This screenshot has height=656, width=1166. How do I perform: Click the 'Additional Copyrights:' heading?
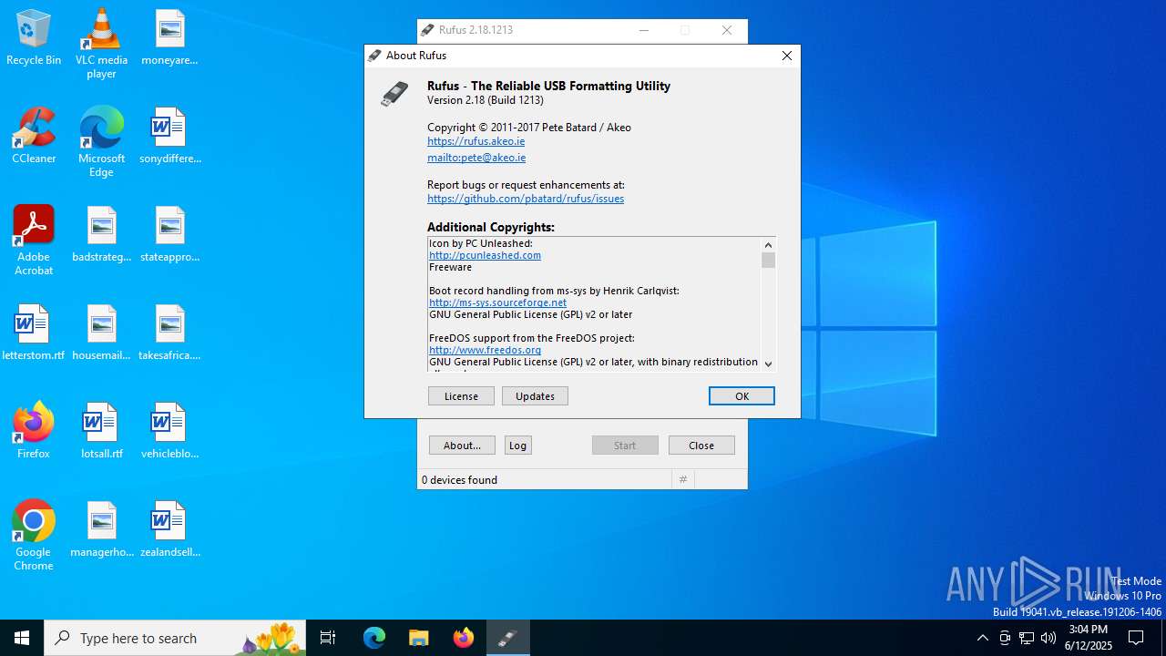coord(491,227)
